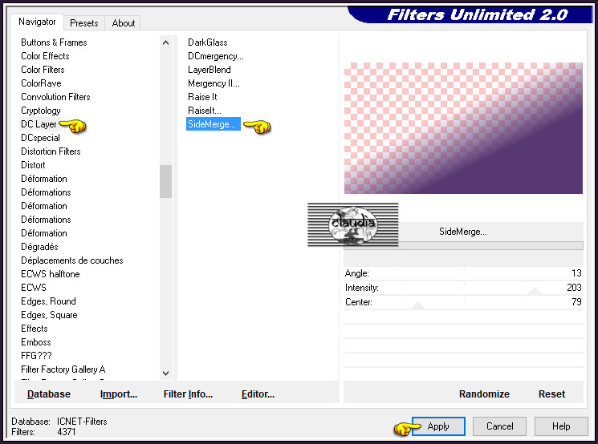This screenshot has width=598, height=444.
Task: Choose the Color Filters category
Action: tap(43, 70)
